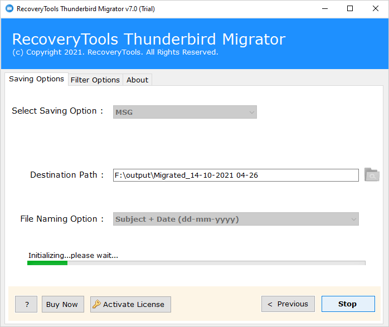389x327 pixels.
Task: Click the browse folder icon beside Destination Path
Action: coord(372,175)
